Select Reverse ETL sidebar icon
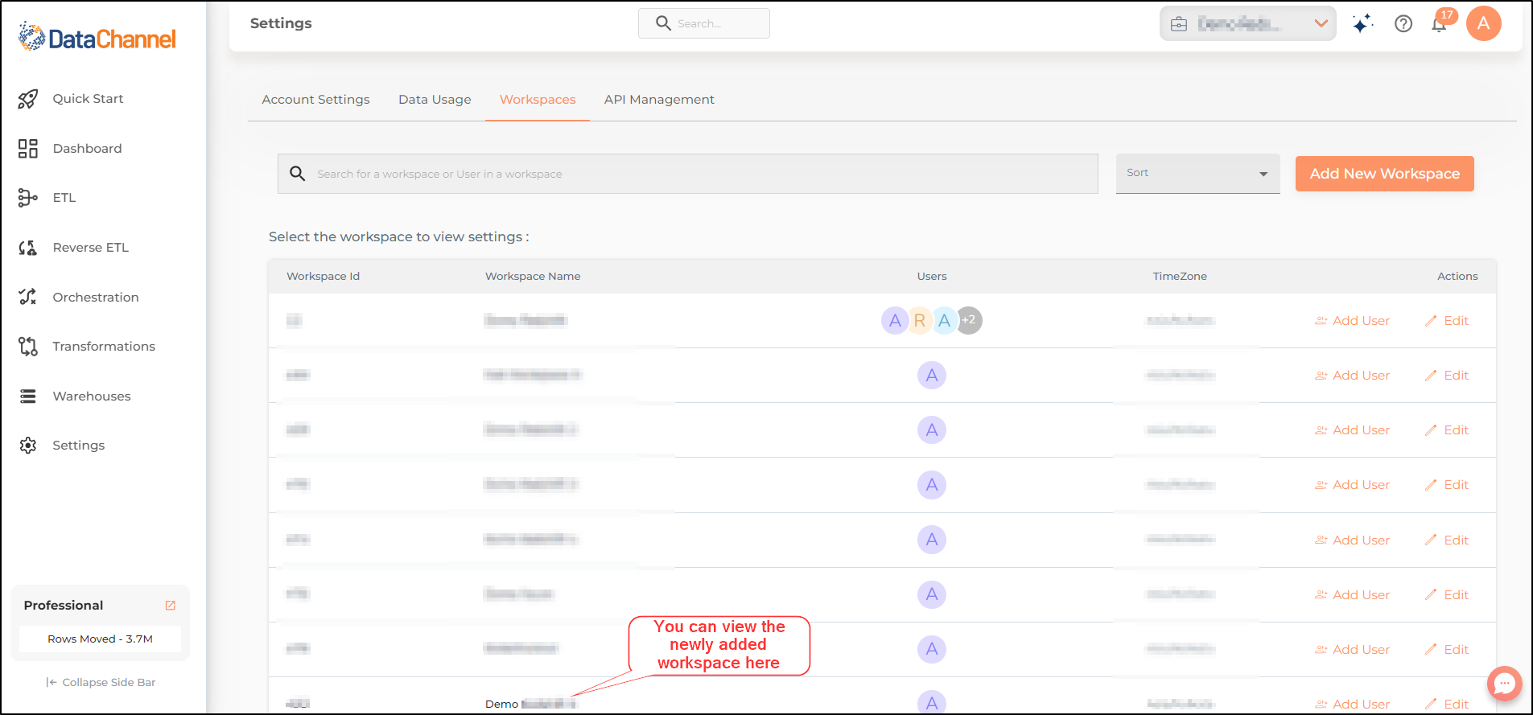This screenshot has height=715, width=1533. 28,248
